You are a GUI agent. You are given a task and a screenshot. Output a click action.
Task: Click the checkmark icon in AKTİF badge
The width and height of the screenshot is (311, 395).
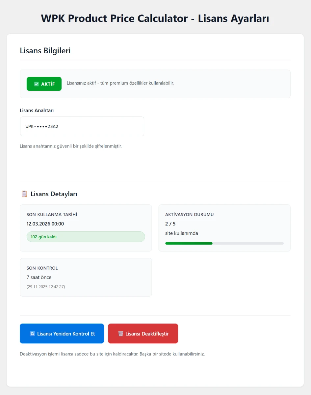tap(37, 84)
